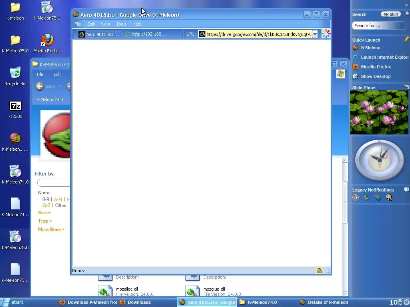This screenshot has height=307, width=410.
Task: Click the sidebar search magnifier icon
Action: coord(407,14)
